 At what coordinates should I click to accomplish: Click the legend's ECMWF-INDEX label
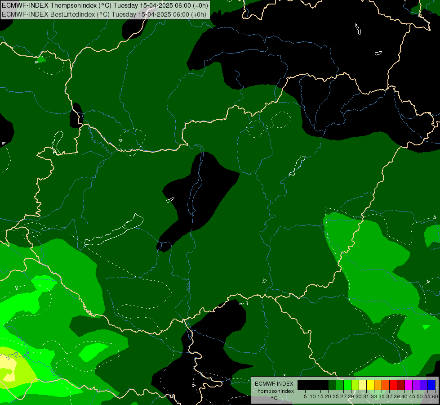coord(274,384)
